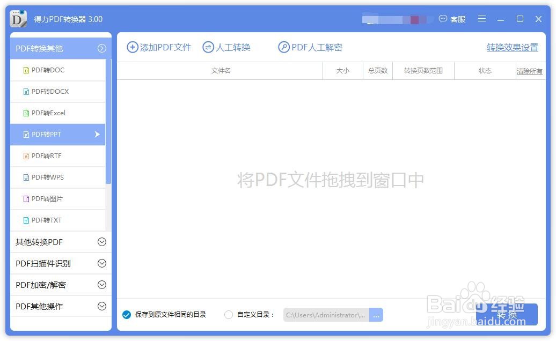Select PDF转Excel conversion mode
556x341 pixels.
point(58,113)
